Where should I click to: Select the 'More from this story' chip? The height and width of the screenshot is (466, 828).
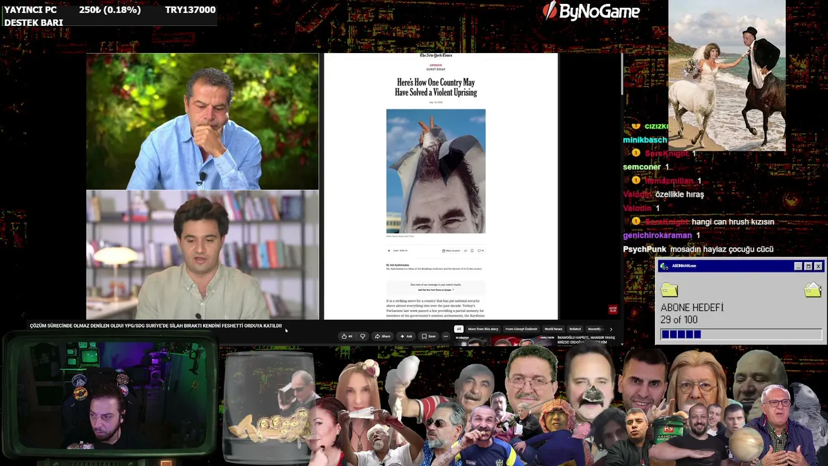(483, 329)
